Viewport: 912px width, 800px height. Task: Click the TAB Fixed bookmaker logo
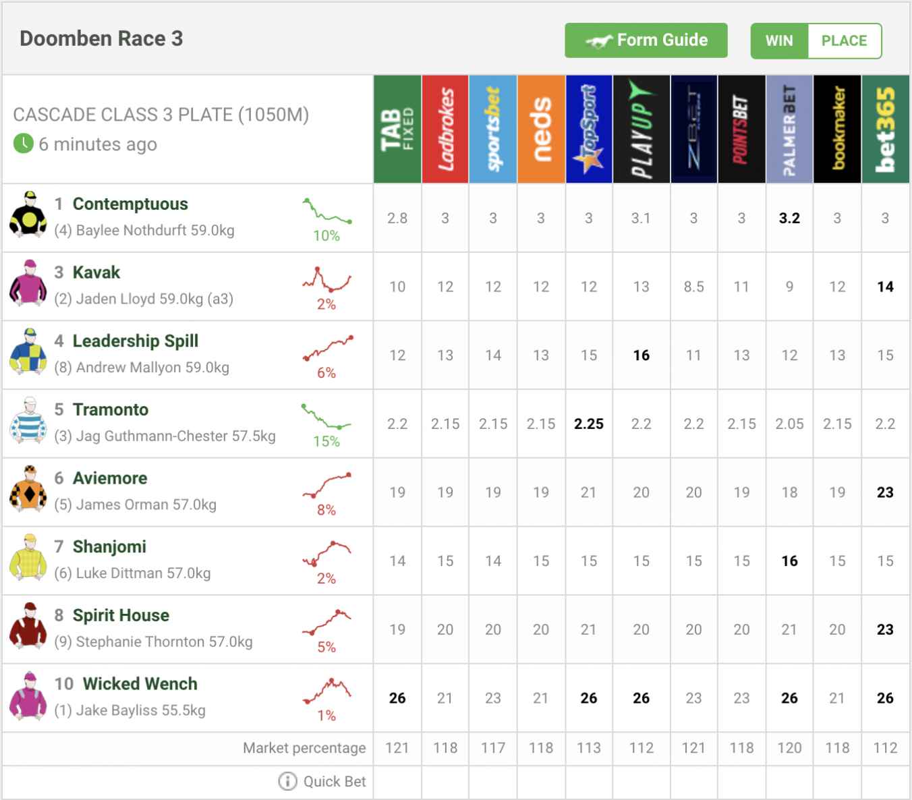(397, 129)
